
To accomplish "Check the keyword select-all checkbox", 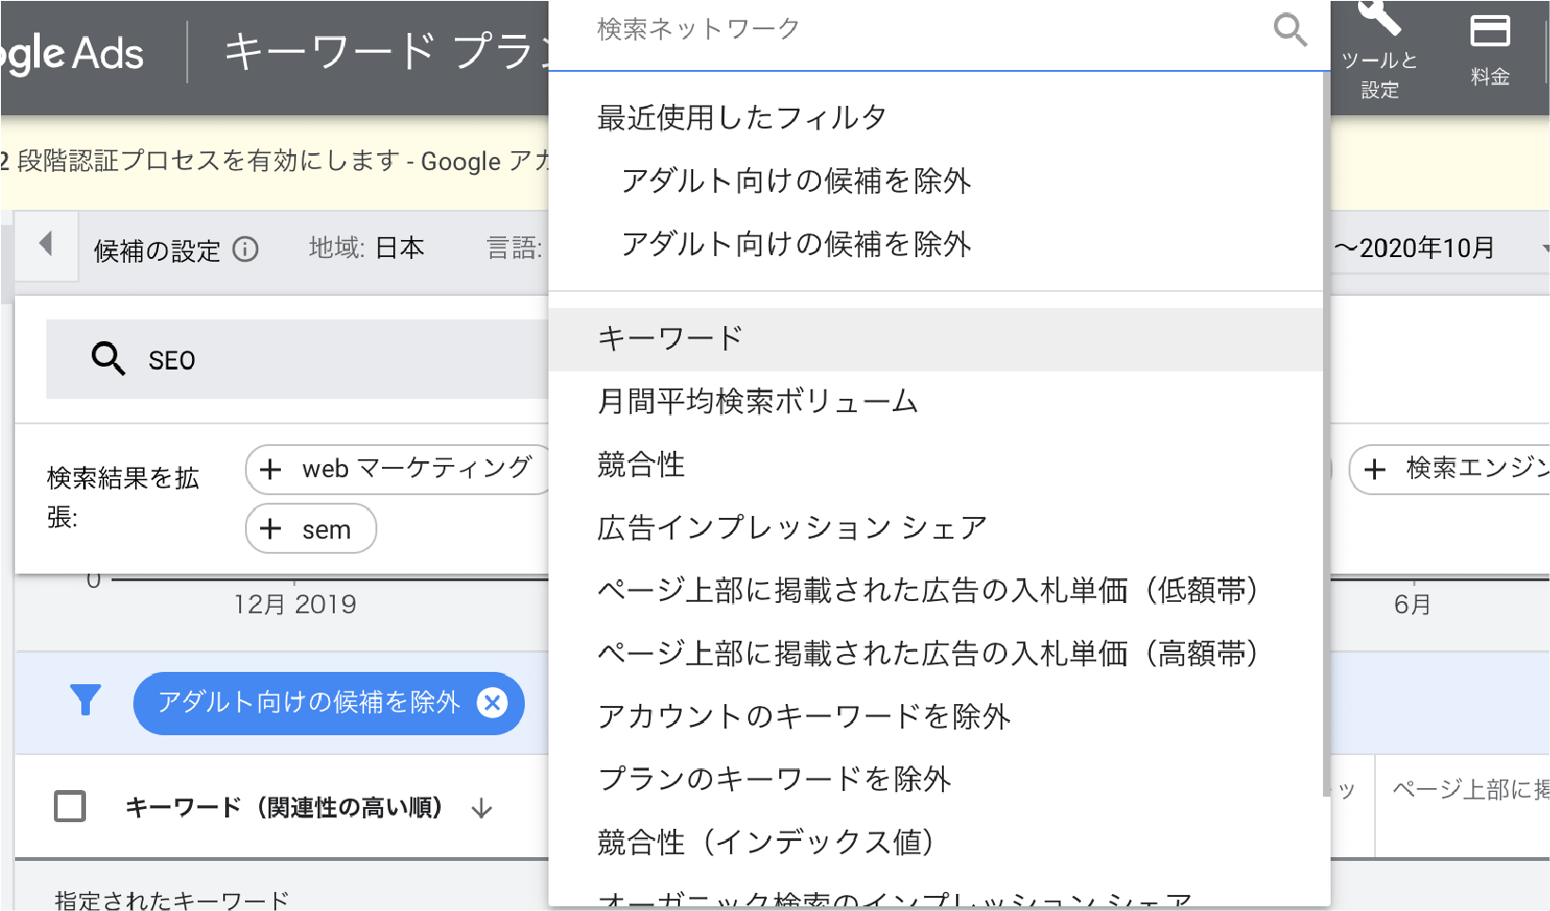I will point(70,806).
